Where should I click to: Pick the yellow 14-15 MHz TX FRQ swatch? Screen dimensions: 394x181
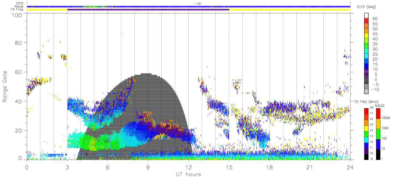pos(366,128)
